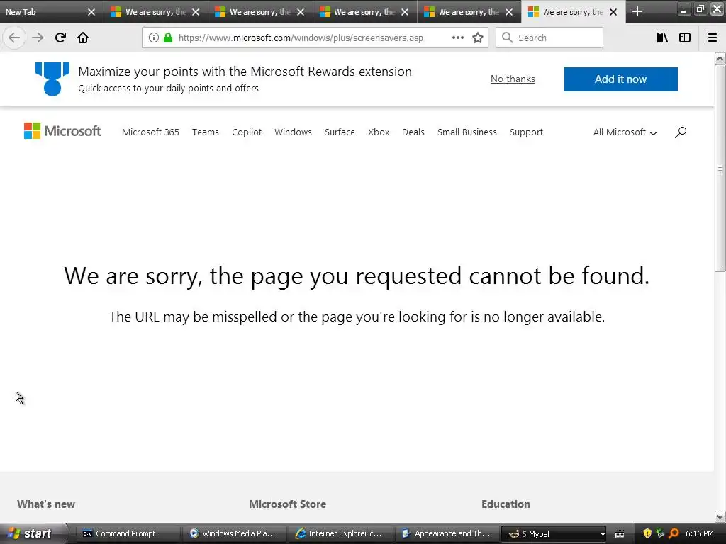Image resolution: width=726 pixels, height=544 pixels.
Task: Click the page scrollbar down arrow
Action: [x=720, y=516]
